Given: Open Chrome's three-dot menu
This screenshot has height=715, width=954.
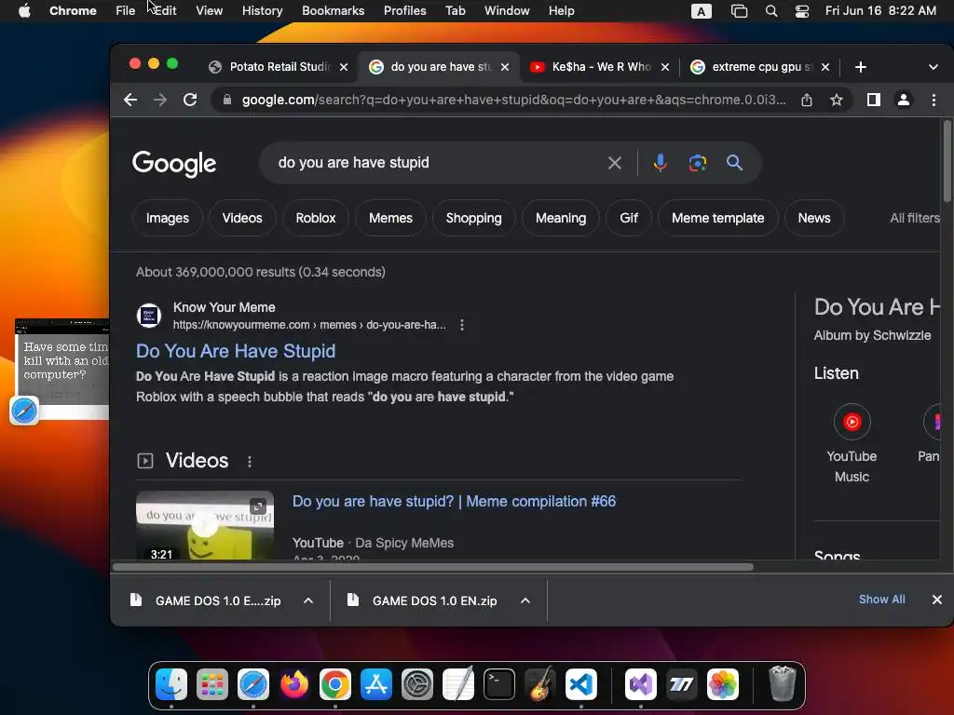Looking at the screenshot, I should point(934,100).
